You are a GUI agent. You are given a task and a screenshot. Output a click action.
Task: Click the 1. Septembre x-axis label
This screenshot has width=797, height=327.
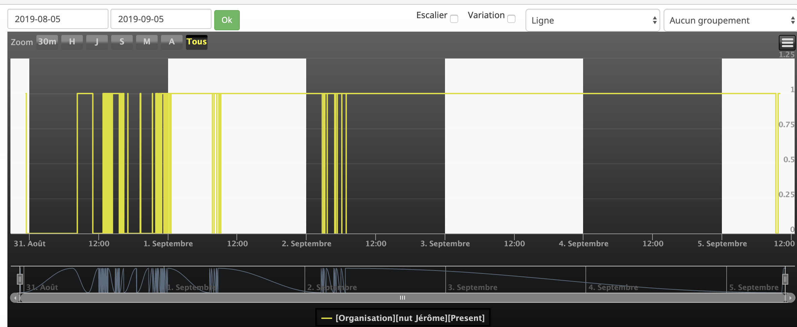[x=168, y=244]
